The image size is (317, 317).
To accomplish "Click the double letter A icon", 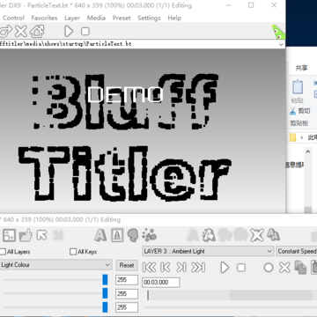I will pos(273,235).
